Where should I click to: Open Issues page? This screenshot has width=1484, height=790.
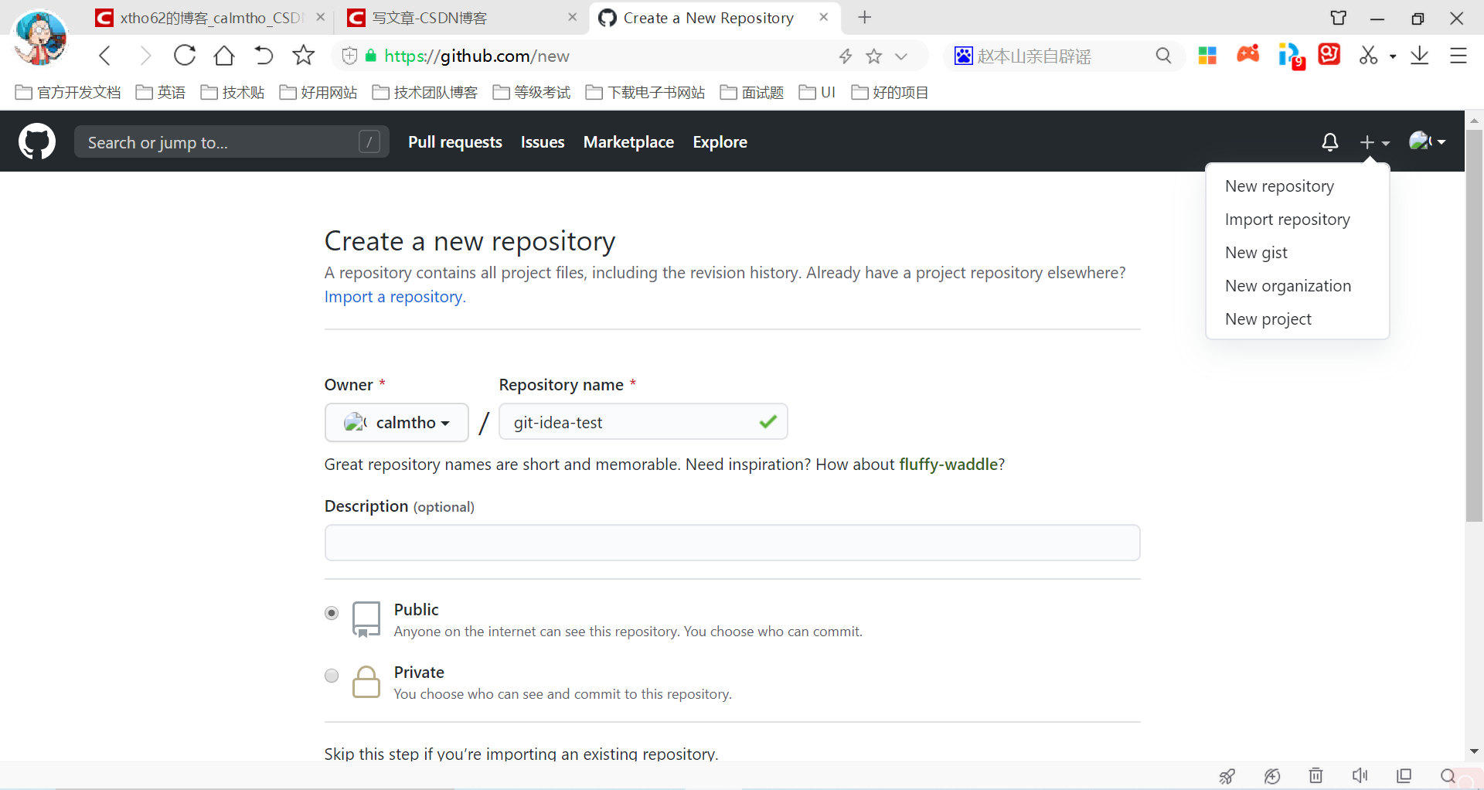[x=543, y=142]
